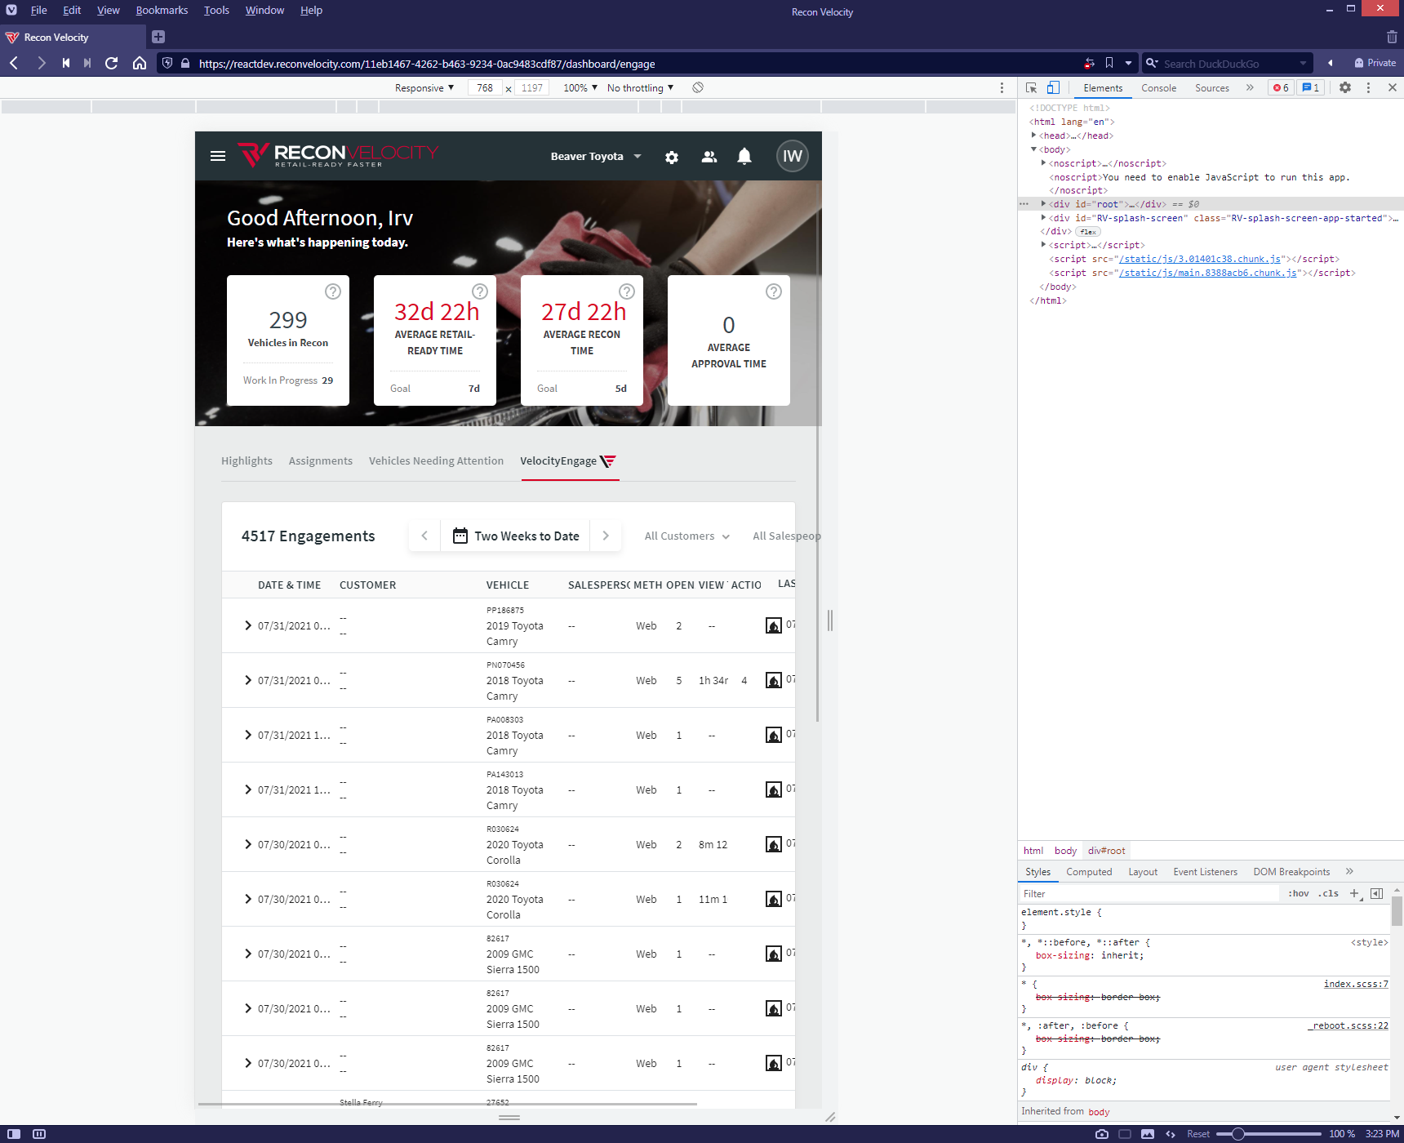The image size is (1404, 1143).
Task: Expand the first 2019 Toyota Camry row
Action: pos(247,625)
